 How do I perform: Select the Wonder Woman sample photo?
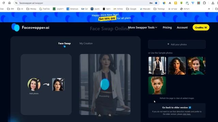(177, 66)
